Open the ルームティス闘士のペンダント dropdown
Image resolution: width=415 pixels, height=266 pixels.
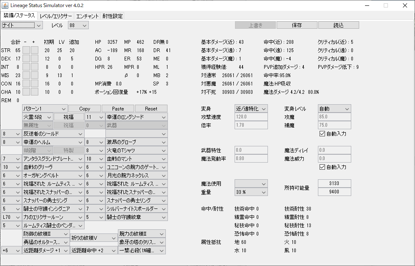click(53, 226)
